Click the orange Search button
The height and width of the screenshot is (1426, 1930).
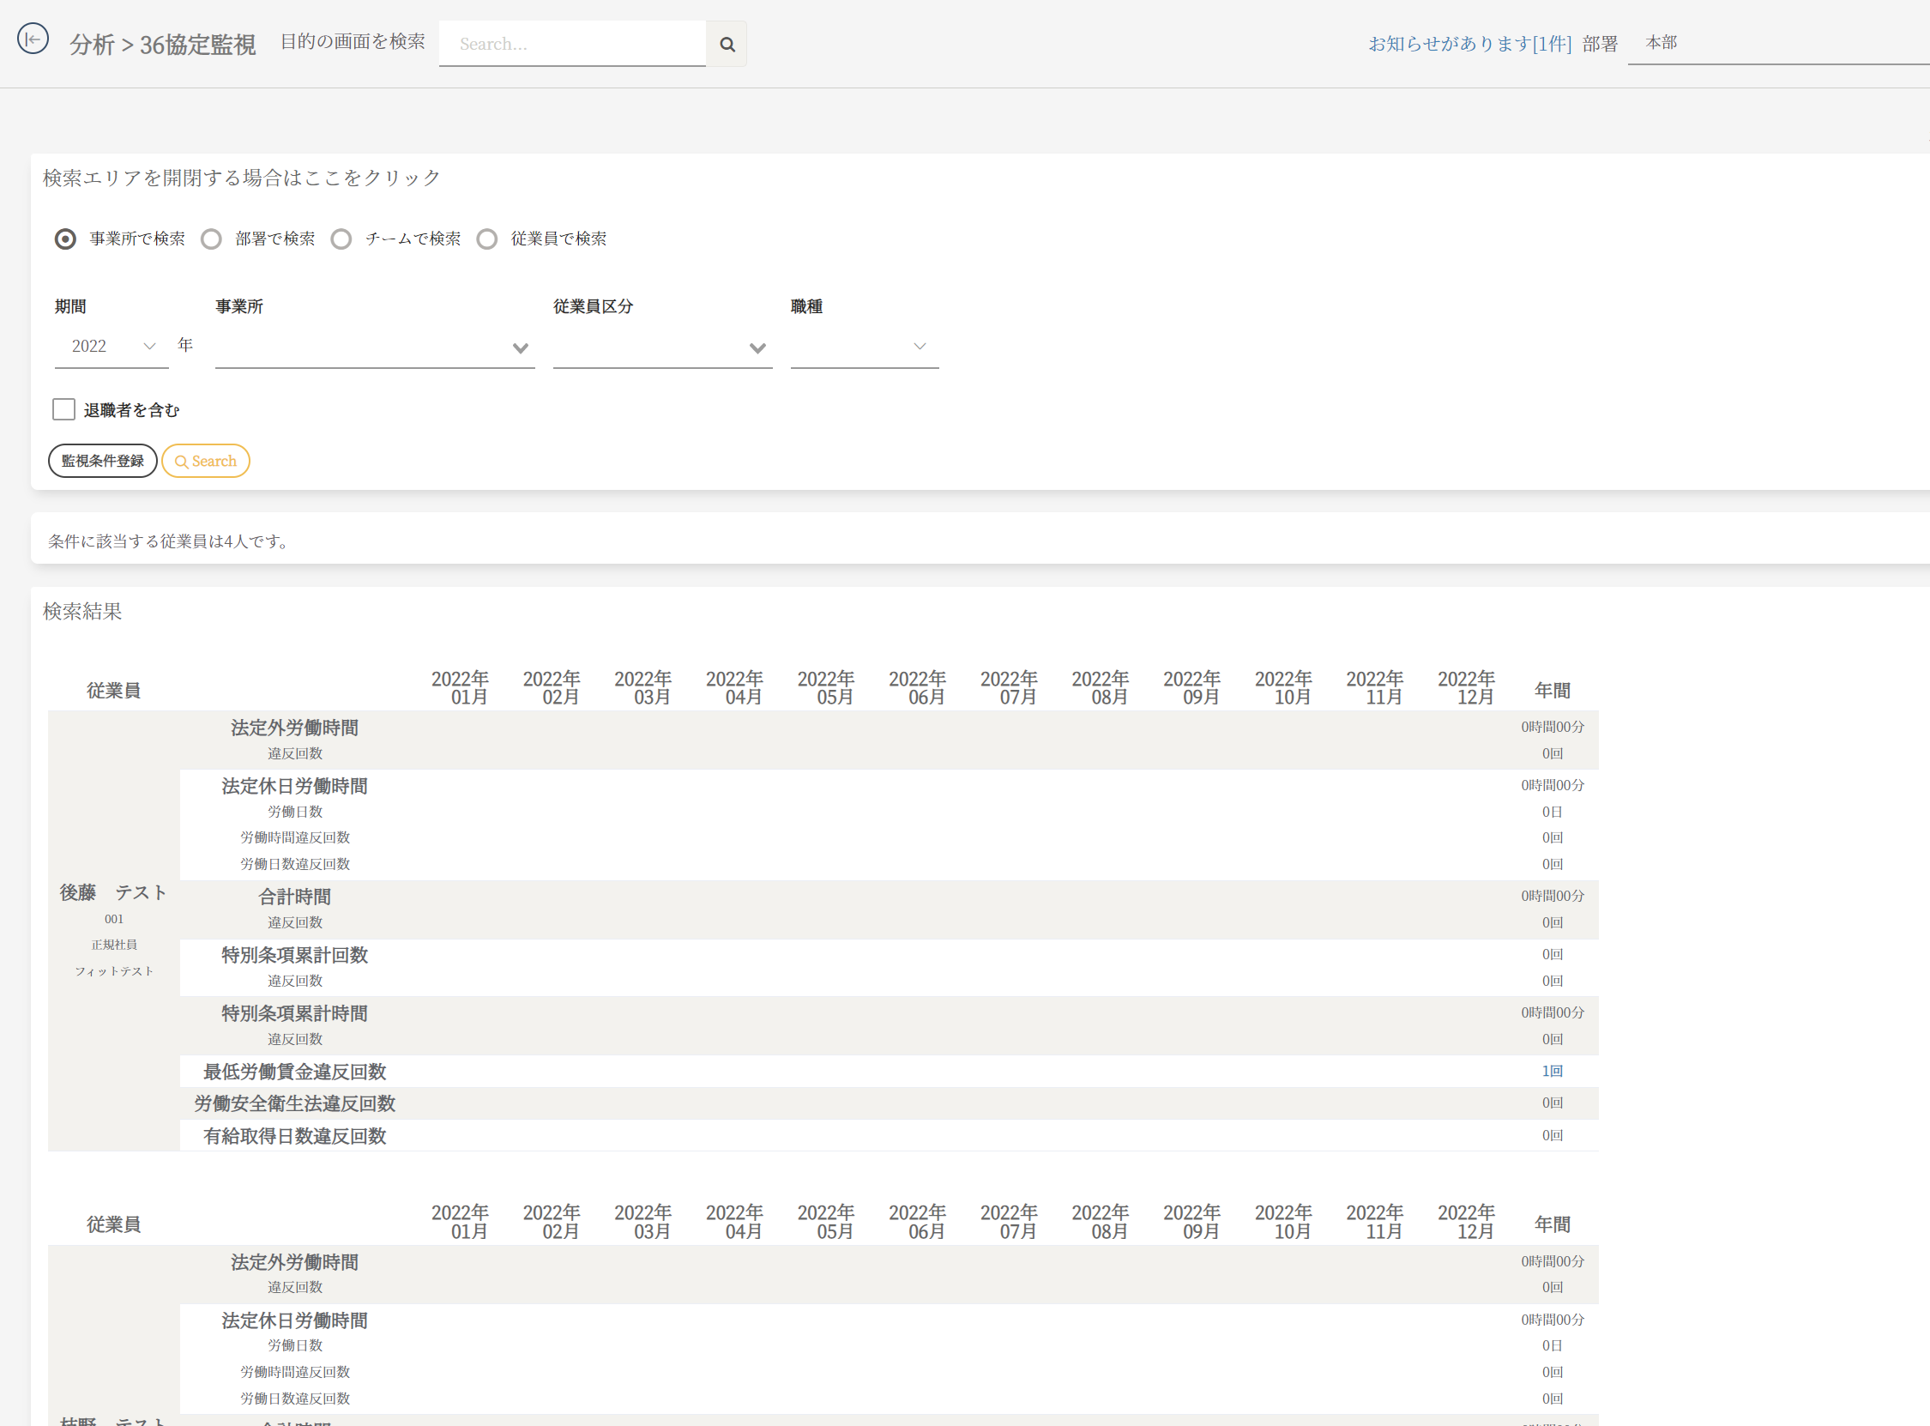click(x=206, y=461)
